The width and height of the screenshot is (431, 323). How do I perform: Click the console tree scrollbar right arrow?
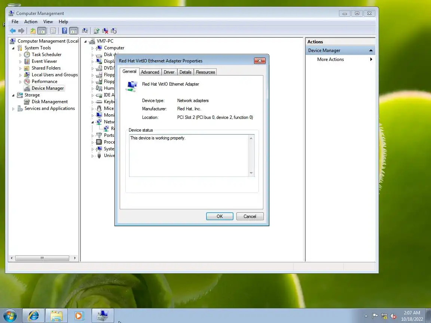coord(75,258)
